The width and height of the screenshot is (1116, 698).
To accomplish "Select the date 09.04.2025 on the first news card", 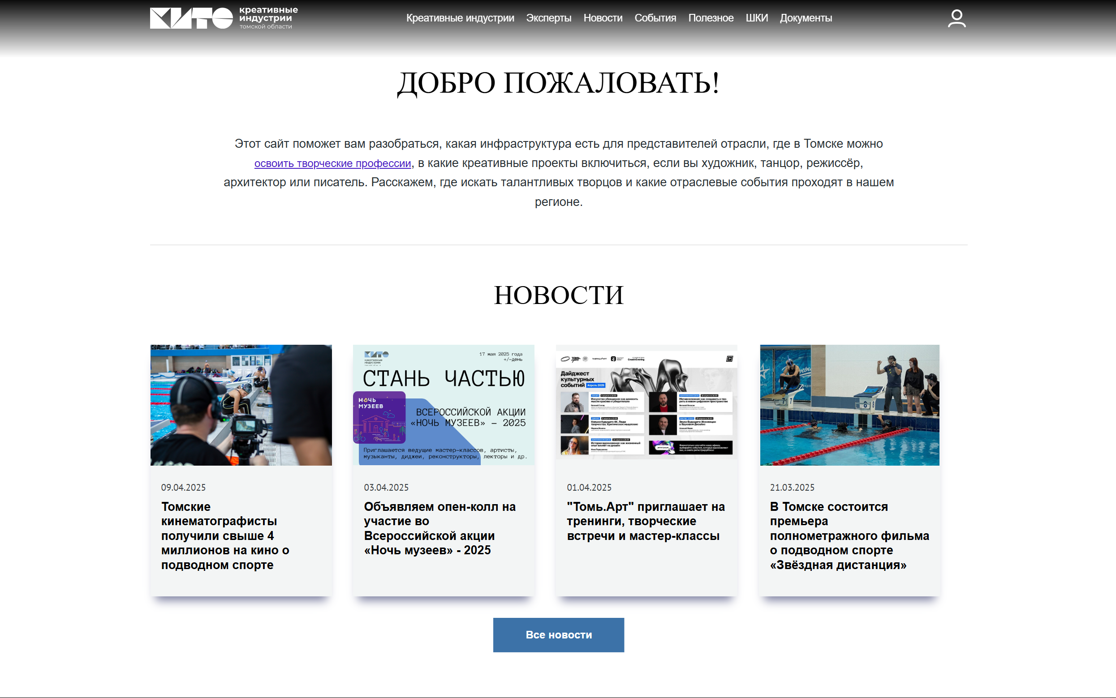I will [x=184, y=487].
